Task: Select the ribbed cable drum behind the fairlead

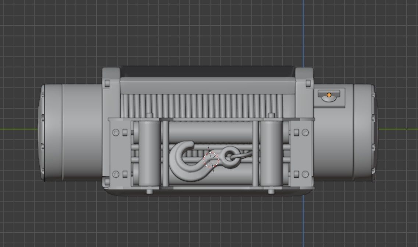Action: pyautogui.click(x=201, y=106)
